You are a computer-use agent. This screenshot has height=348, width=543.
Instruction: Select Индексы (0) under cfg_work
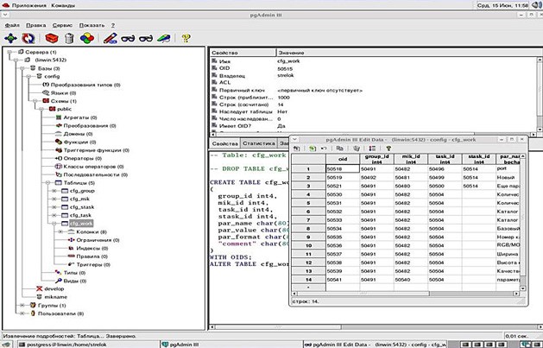pyautogui.click(x=92, y=249)
